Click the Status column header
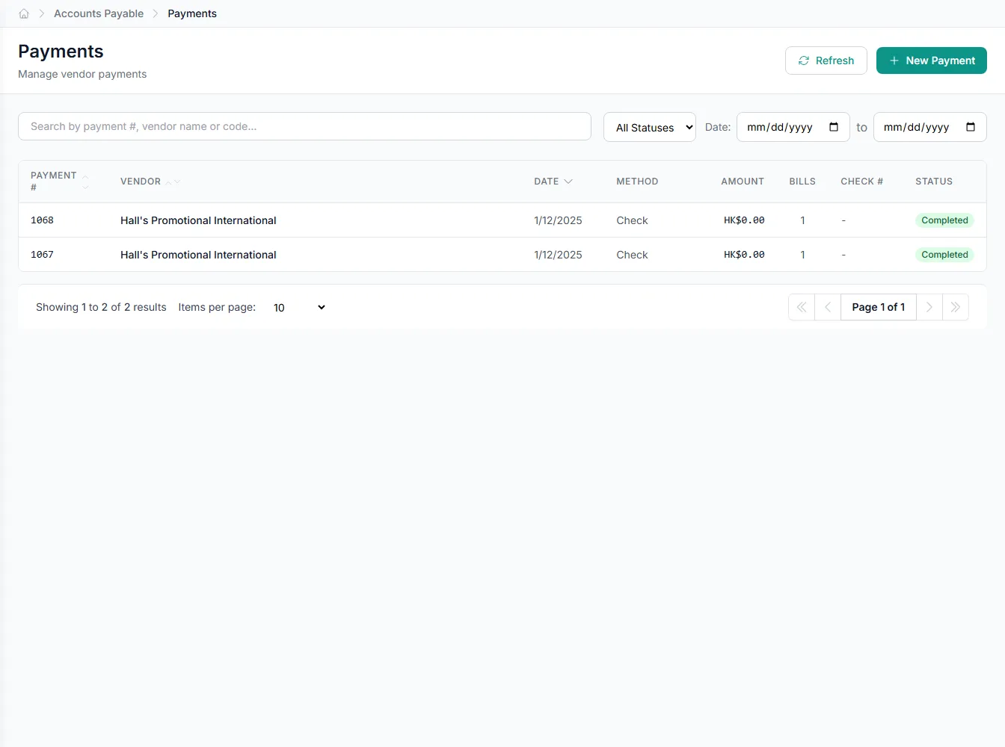Image resolution: width=1005 pixels, height=747 pixels. (934, 182)
